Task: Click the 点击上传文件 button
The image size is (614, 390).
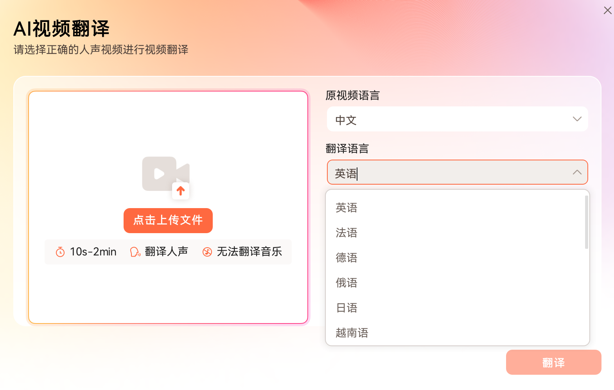Action: [x=168, y=221]
